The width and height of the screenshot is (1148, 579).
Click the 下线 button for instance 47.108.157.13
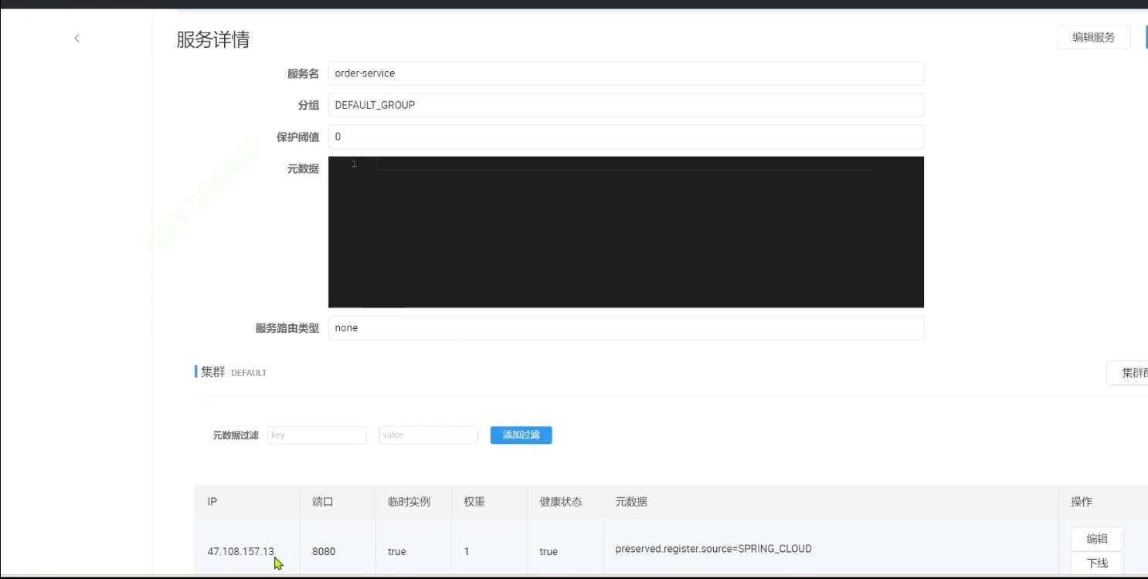click(x=1097, y=563)
